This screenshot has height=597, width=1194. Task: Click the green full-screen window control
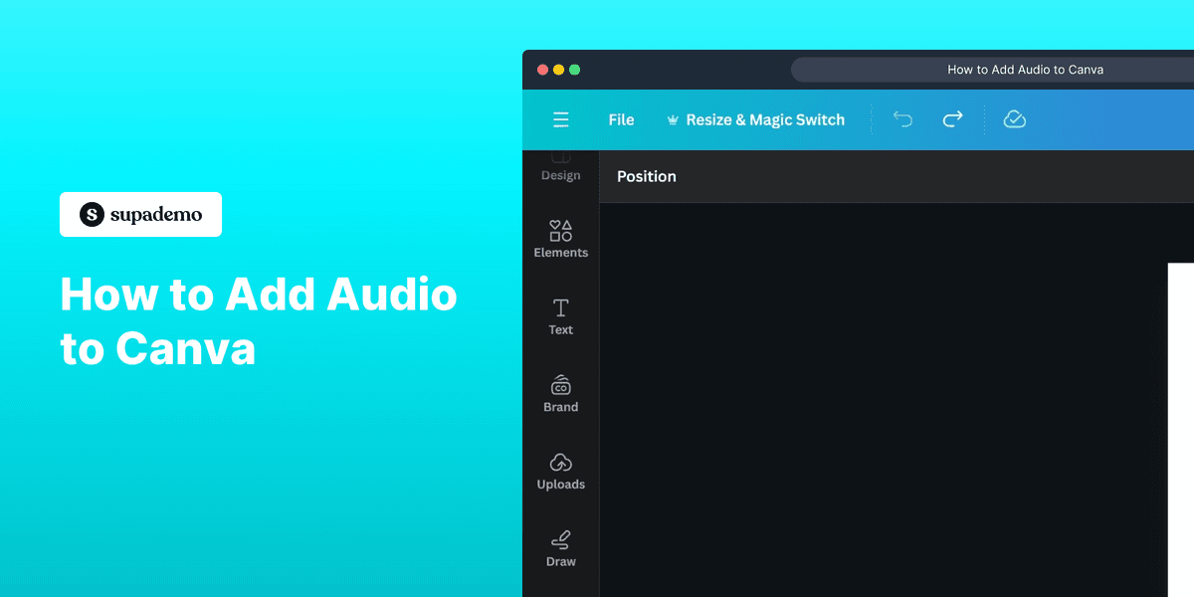point(575,70)
